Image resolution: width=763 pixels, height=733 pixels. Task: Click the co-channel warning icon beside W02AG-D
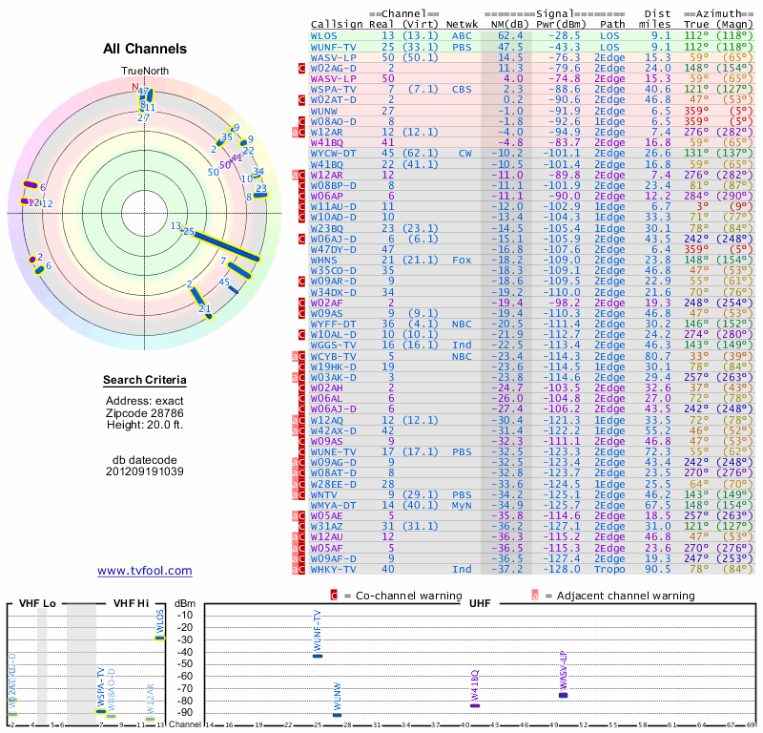(x=301, y=69)
